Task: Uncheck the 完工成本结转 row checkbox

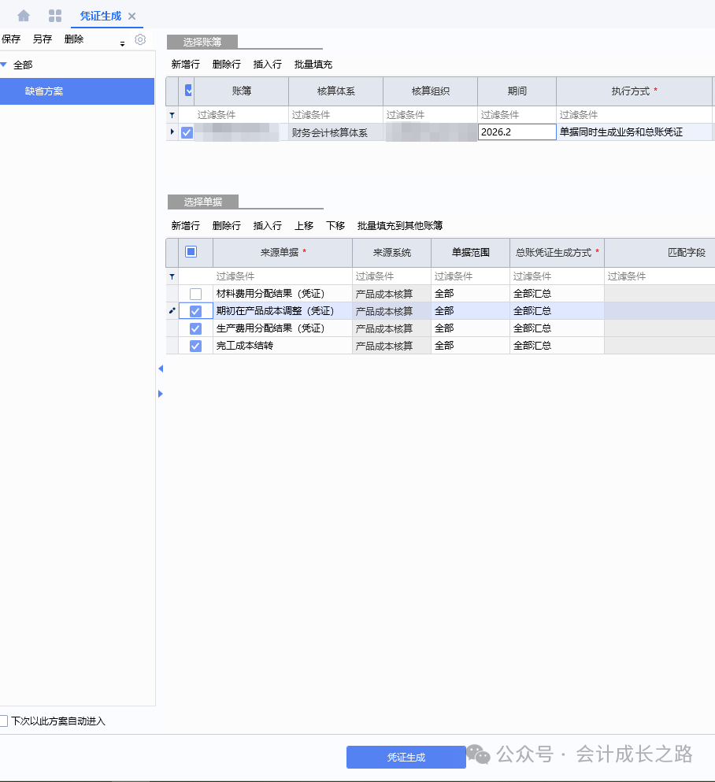Action: tap(195, 346)
